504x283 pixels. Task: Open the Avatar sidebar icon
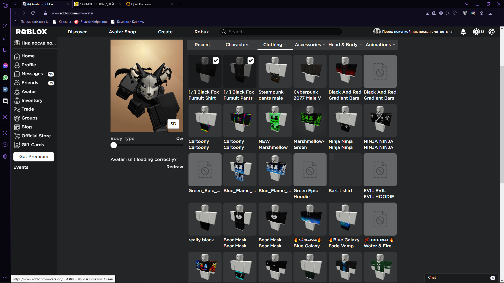point(17,92)
